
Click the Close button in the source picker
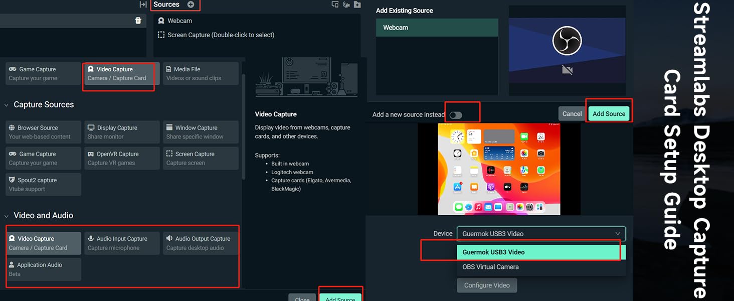[x=302, y=297]
